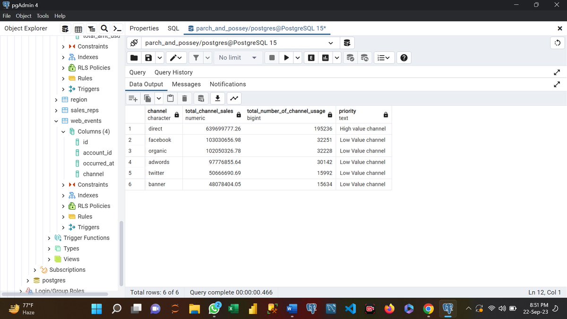This screenshot has width=567, height=319.
Task: Expand the sales_reps table node
Action: tap(56, 110)
